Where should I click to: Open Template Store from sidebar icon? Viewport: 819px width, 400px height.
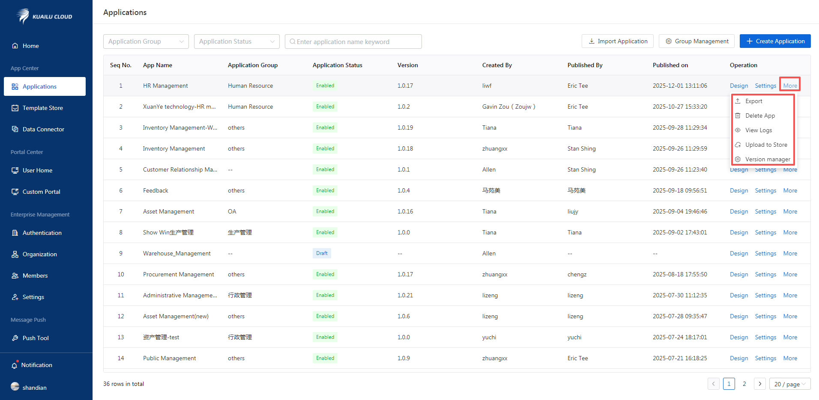[x=15, y=108]
